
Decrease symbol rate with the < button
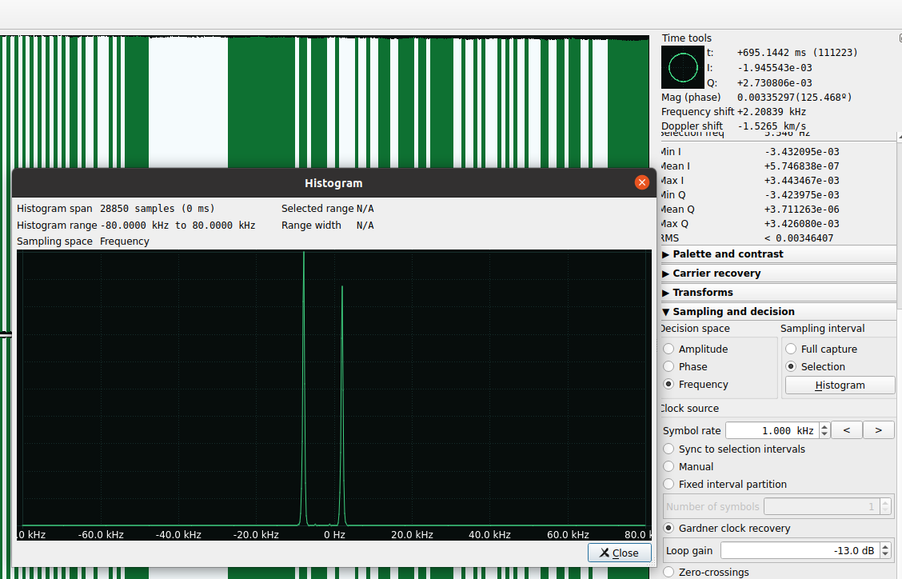coord(846,431)
